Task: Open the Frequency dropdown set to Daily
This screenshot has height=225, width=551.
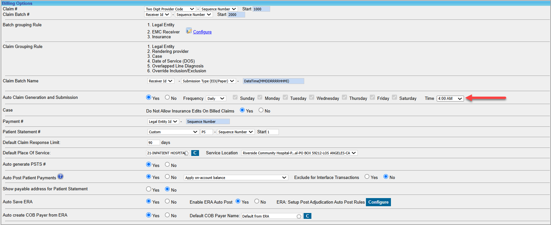Action: (216, 99)
